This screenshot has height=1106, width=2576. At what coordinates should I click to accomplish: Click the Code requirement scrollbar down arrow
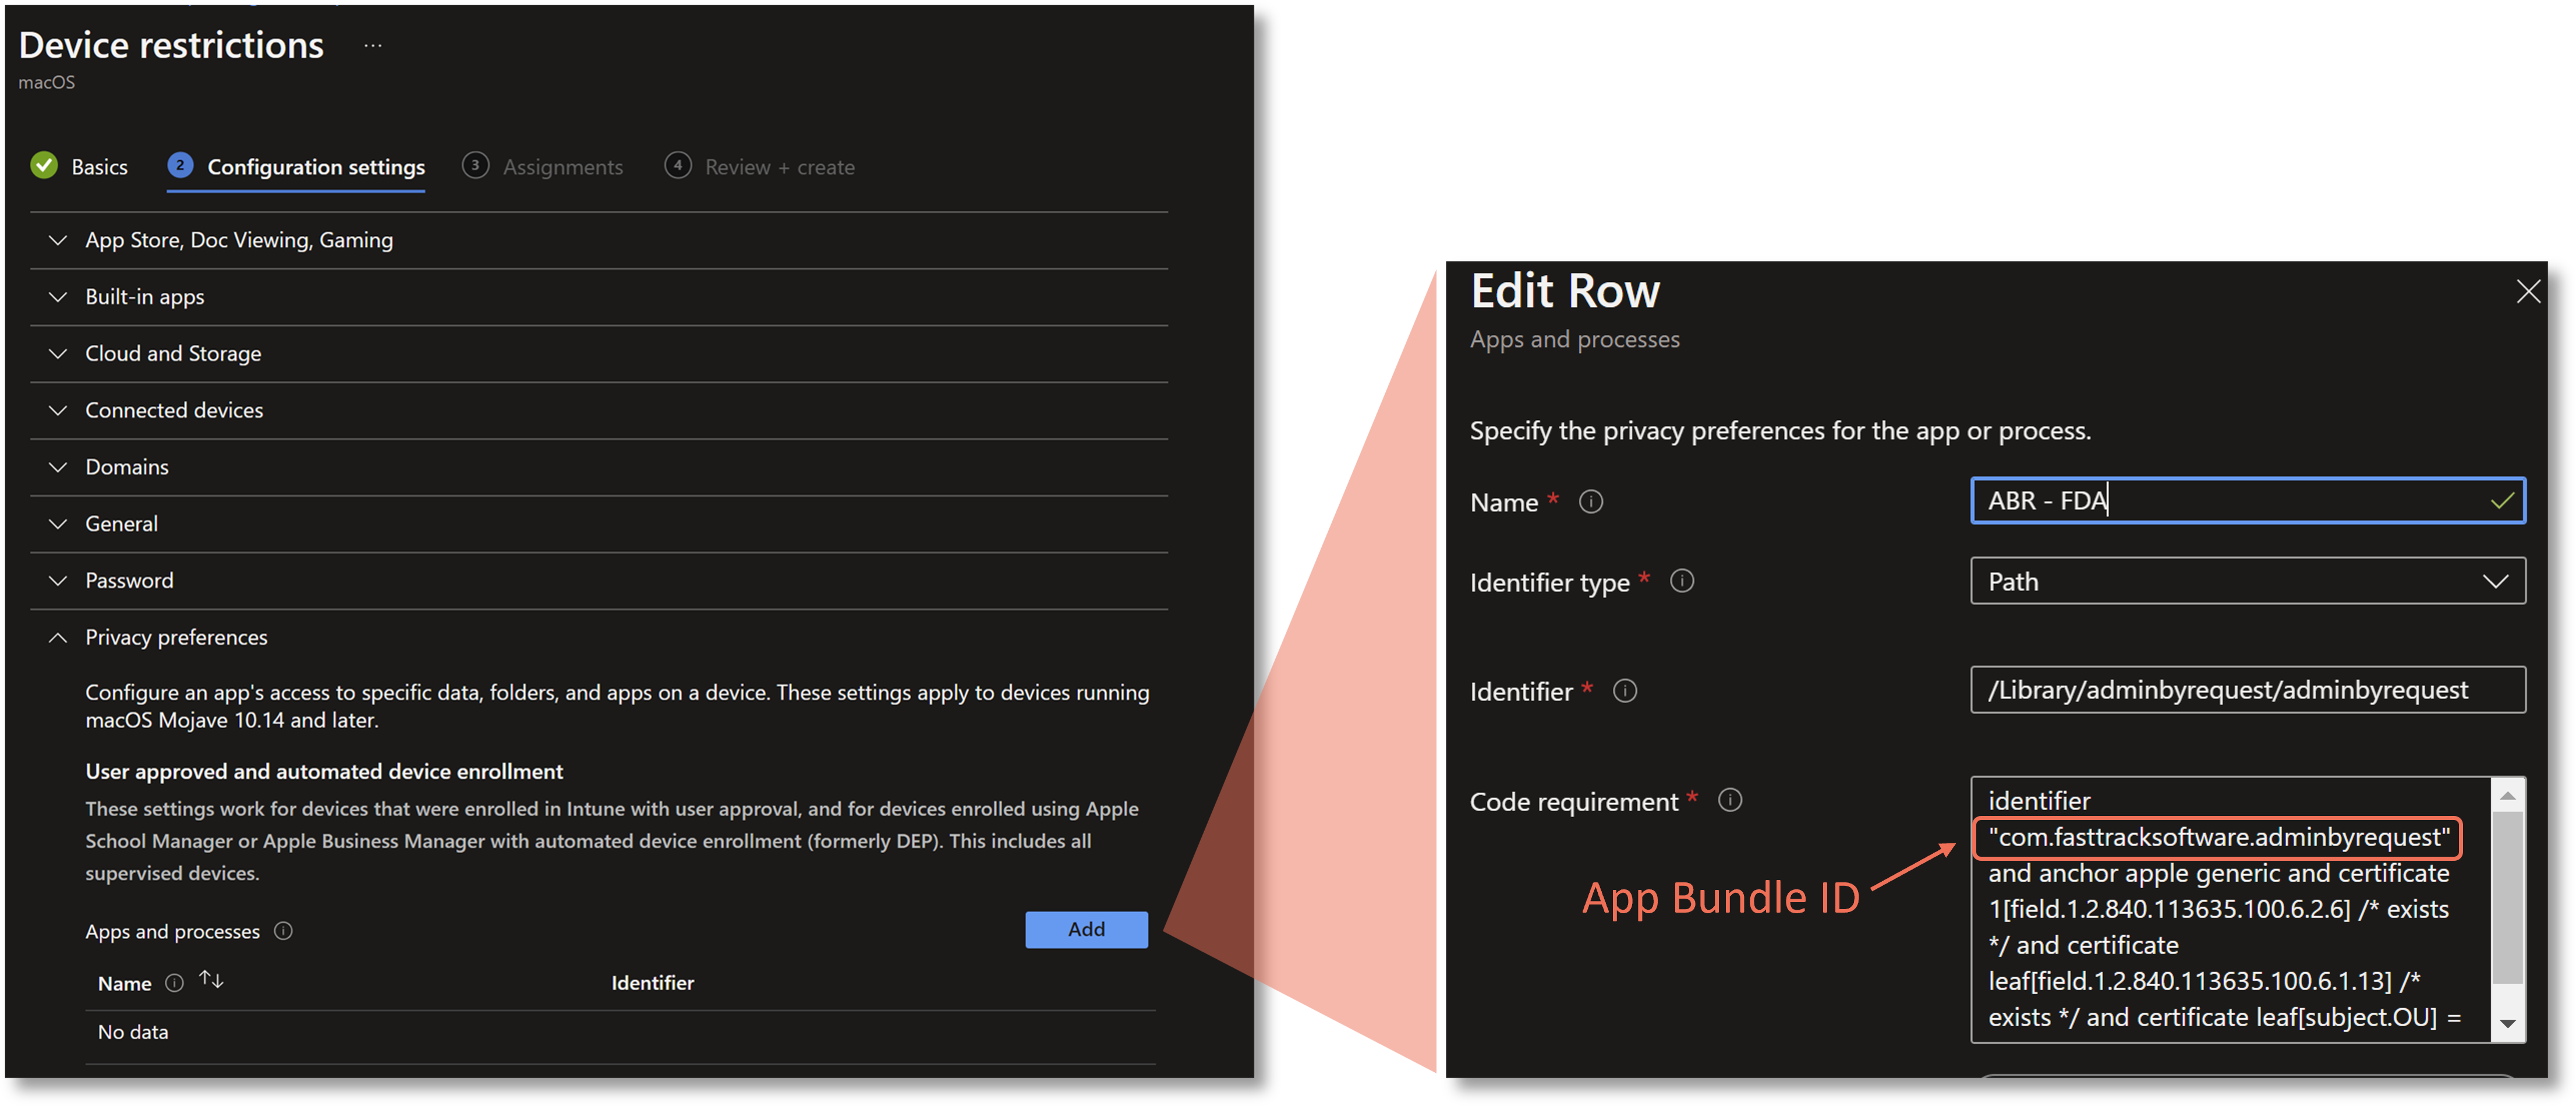[2507, 1024]
